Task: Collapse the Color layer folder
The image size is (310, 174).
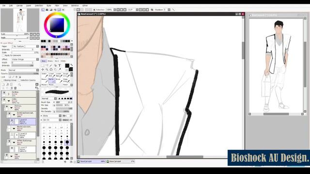Action: 9,101
